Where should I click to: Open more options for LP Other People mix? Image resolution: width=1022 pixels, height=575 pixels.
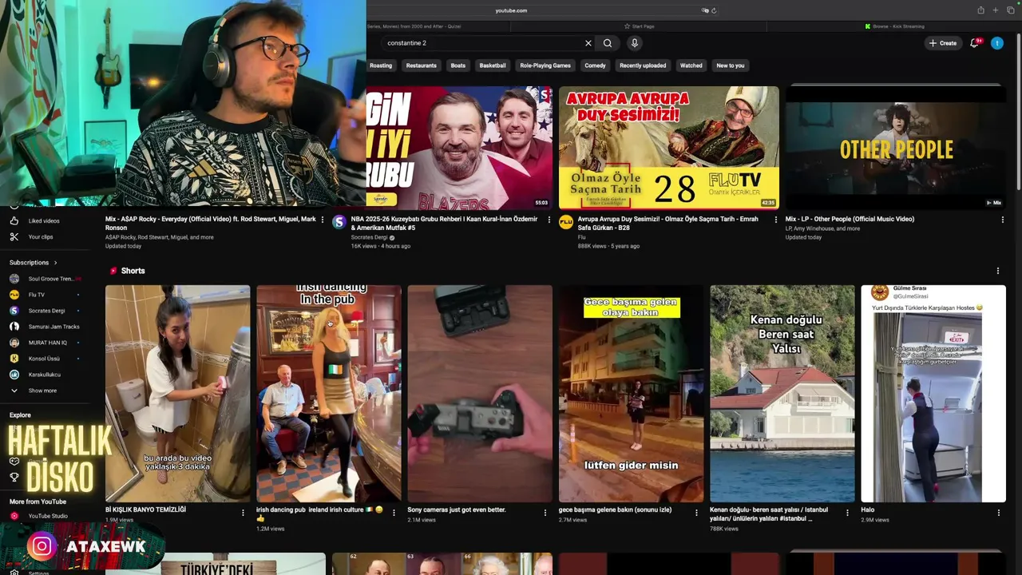[x=1002, y=220]
